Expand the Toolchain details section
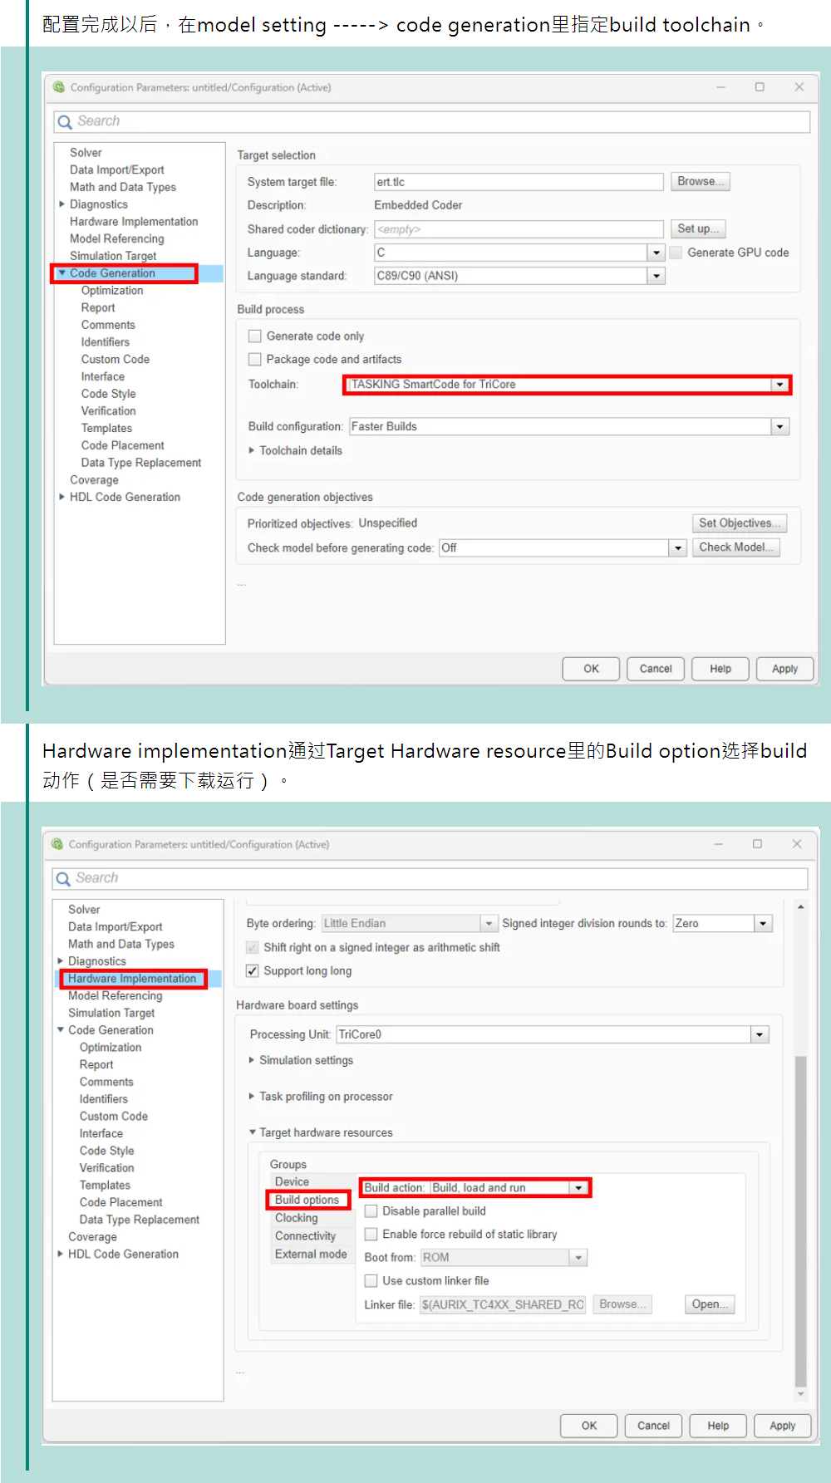The image size is (831, 1483). coord(252,450)
